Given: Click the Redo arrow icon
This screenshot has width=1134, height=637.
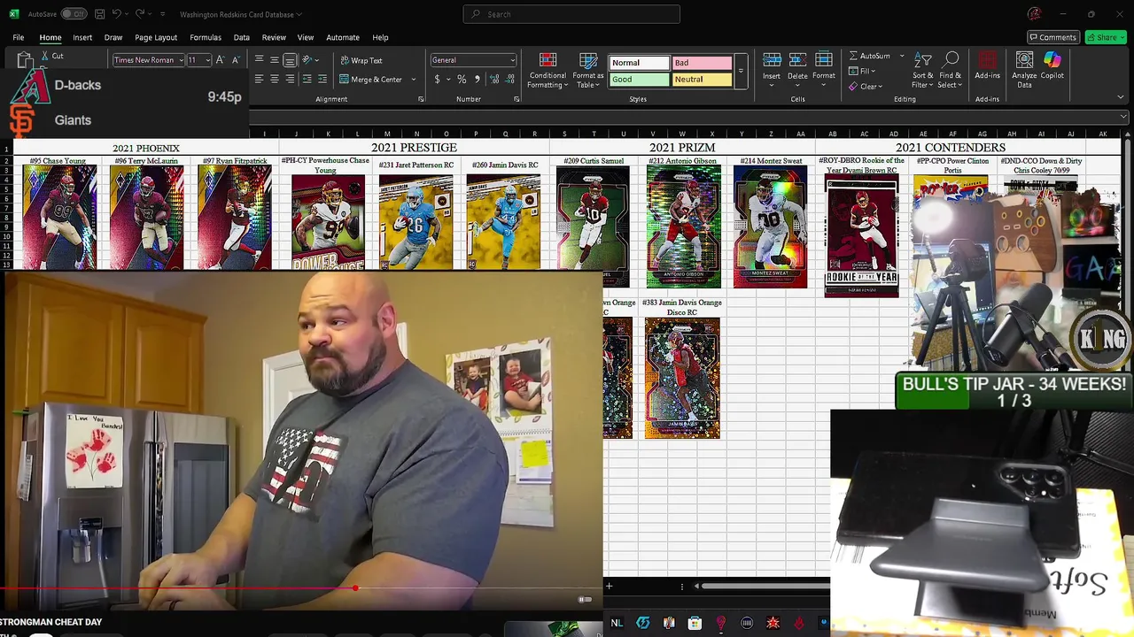Looking at the screenshot, I should click(141, 14).
